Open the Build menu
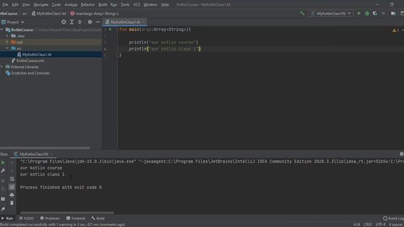 [102, 4]
